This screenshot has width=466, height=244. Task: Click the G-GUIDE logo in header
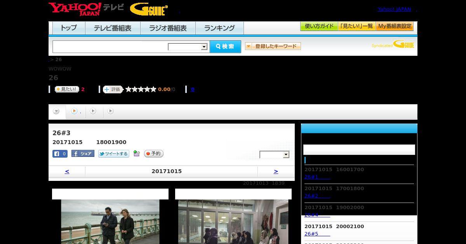[149, 9]
